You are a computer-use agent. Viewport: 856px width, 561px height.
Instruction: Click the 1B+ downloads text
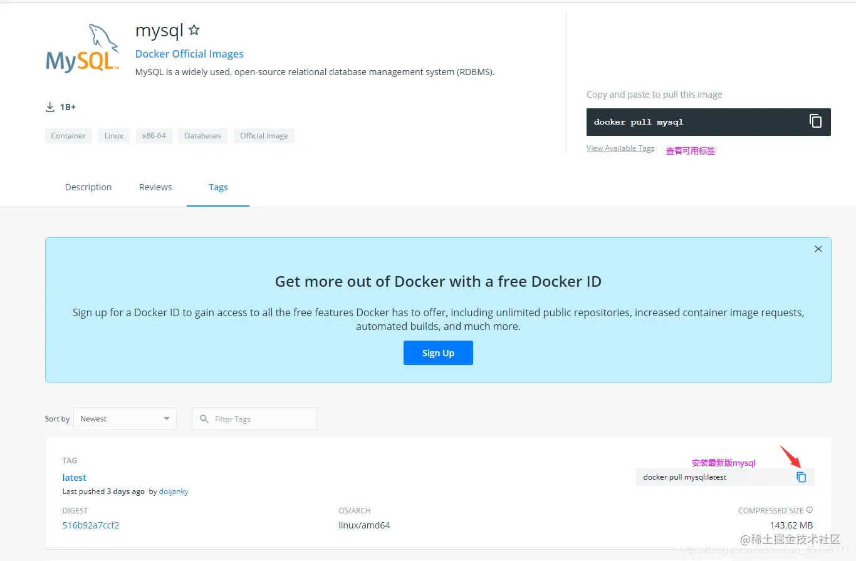tap(68, 107)
